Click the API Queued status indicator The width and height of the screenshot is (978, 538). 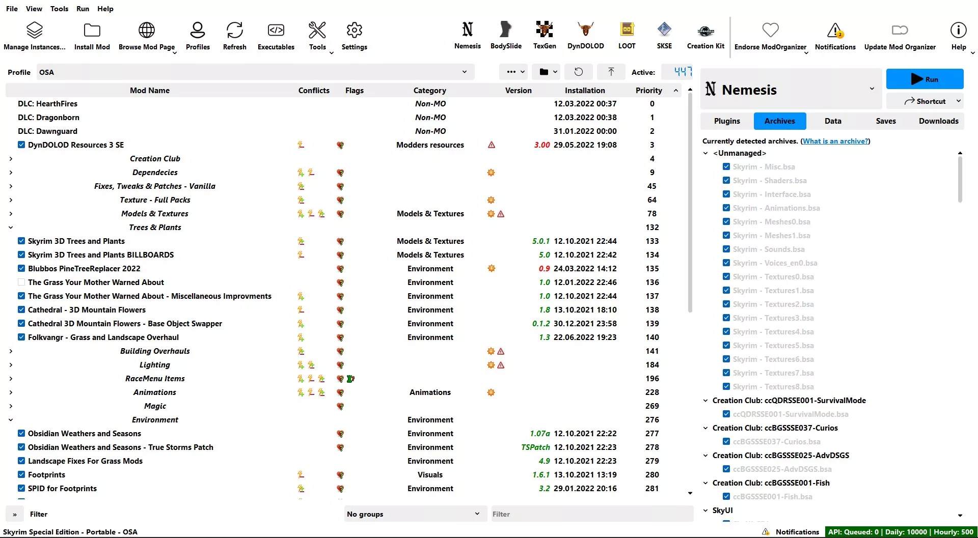tap(901, 532)
